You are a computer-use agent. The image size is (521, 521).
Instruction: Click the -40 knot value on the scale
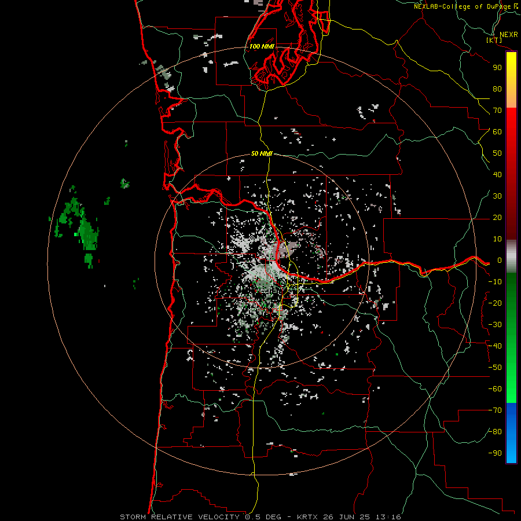(x=495, y=346)
